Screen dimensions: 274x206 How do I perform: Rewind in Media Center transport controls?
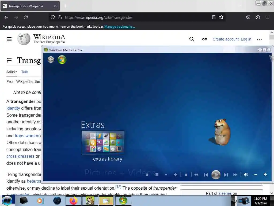(x=196, y=175)
